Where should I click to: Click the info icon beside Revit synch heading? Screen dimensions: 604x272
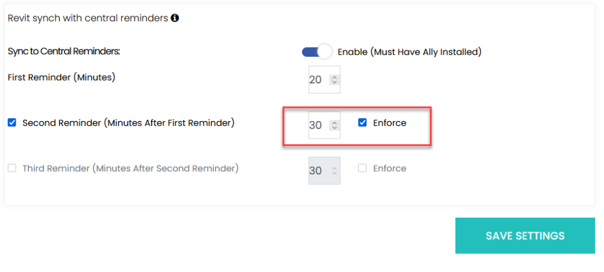(175, 18)
